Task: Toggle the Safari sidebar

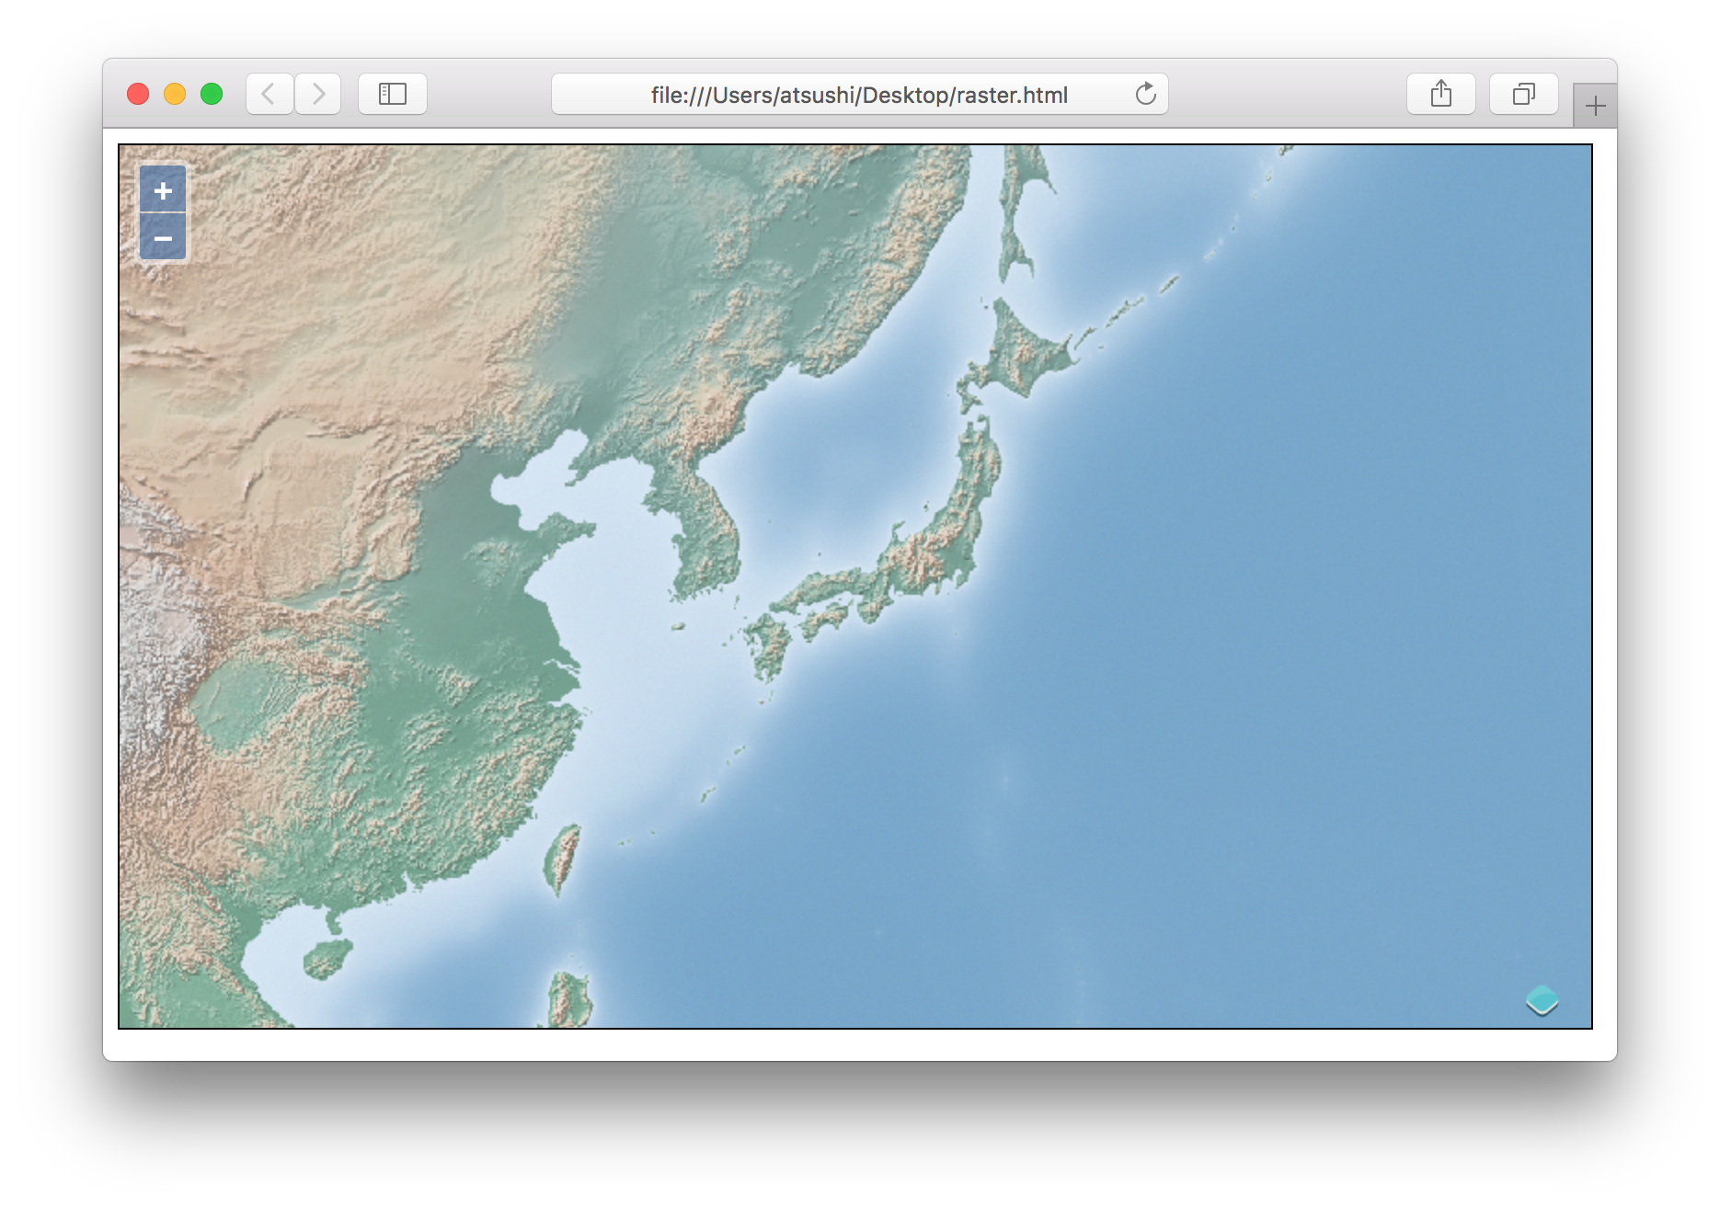Action: pyautogui.click(x=393, y=94)
